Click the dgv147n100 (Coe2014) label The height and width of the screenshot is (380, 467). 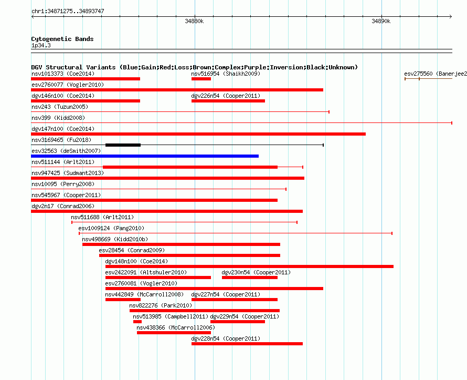click(x=63, y=129)
